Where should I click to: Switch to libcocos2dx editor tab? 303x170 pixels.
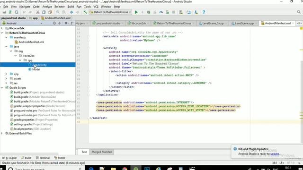coord(138,23)
